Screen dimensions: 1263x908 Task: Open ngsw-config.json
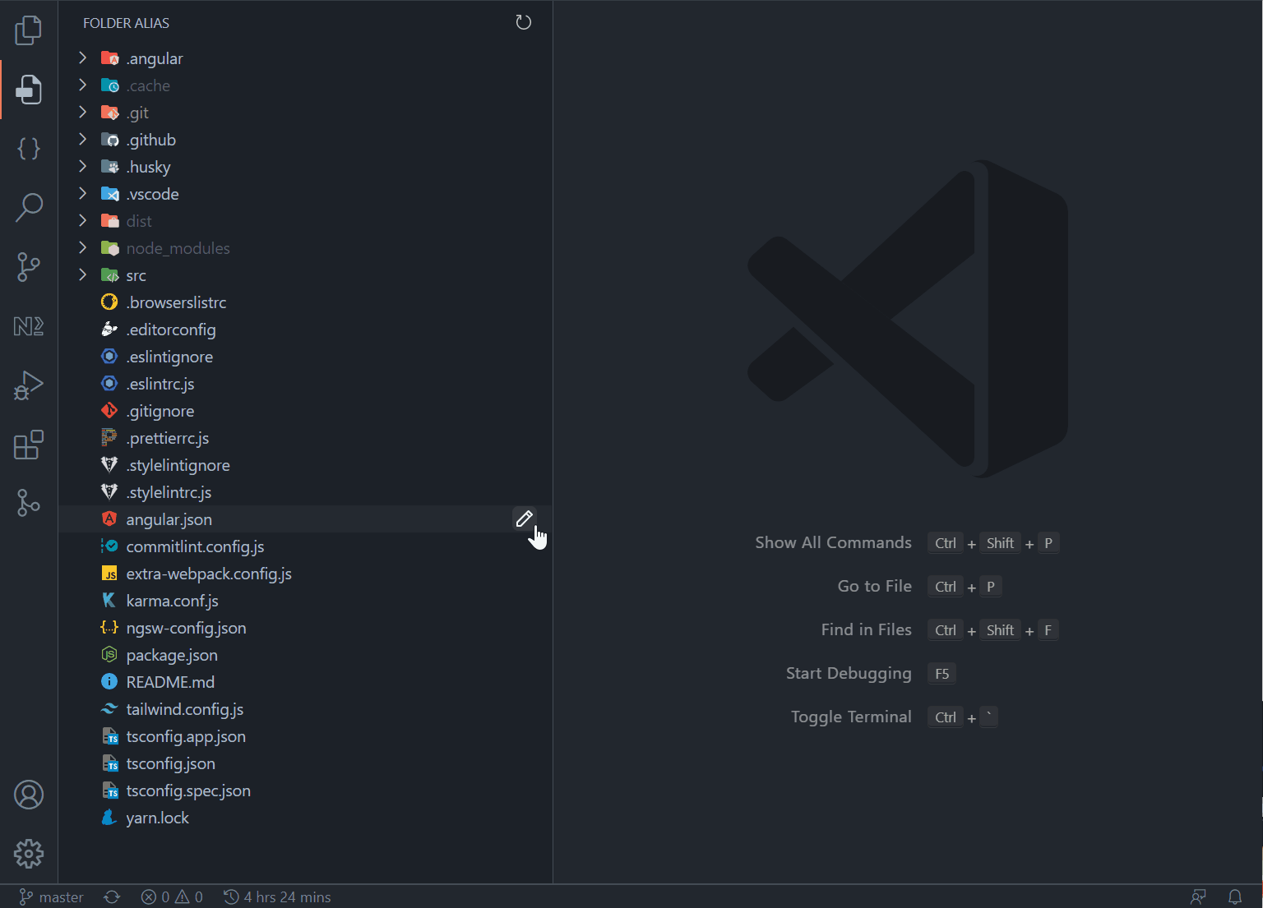(x=305, y=628)
